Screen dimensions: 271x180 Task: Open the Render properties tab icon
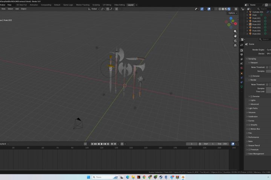tap(242, 50)
